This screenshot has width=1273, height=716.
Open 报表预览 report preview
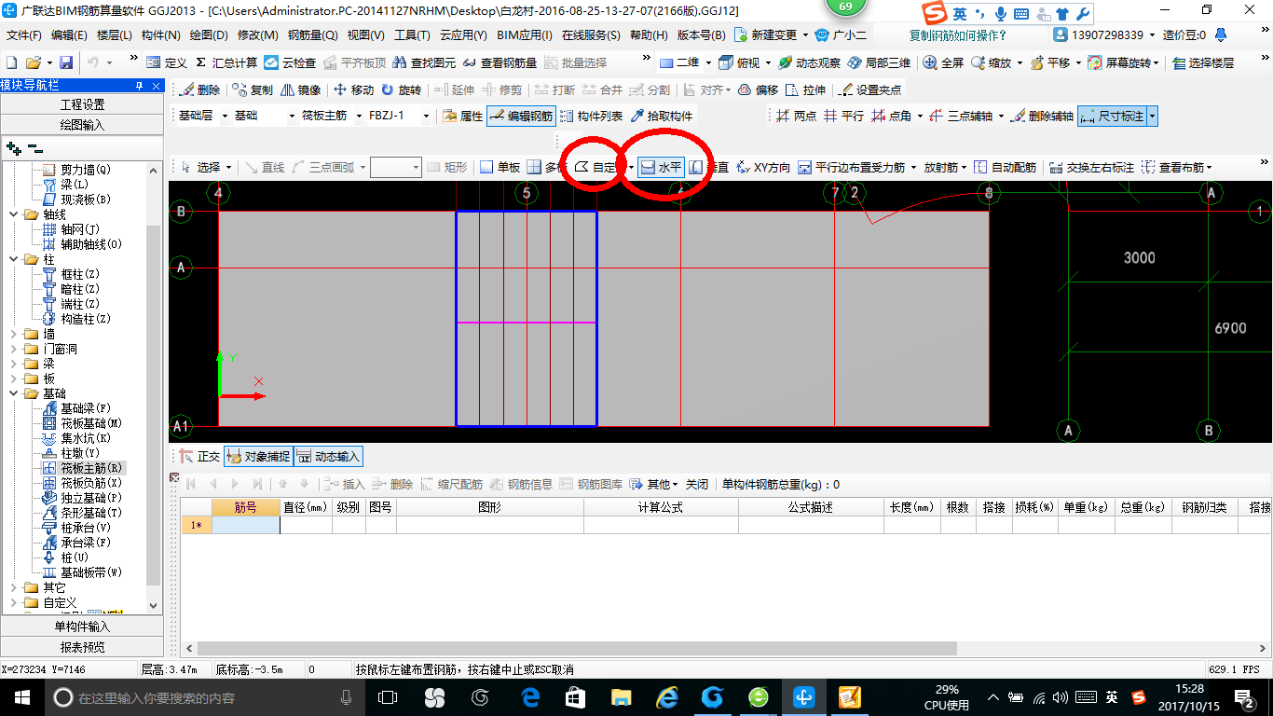point(82,647)
